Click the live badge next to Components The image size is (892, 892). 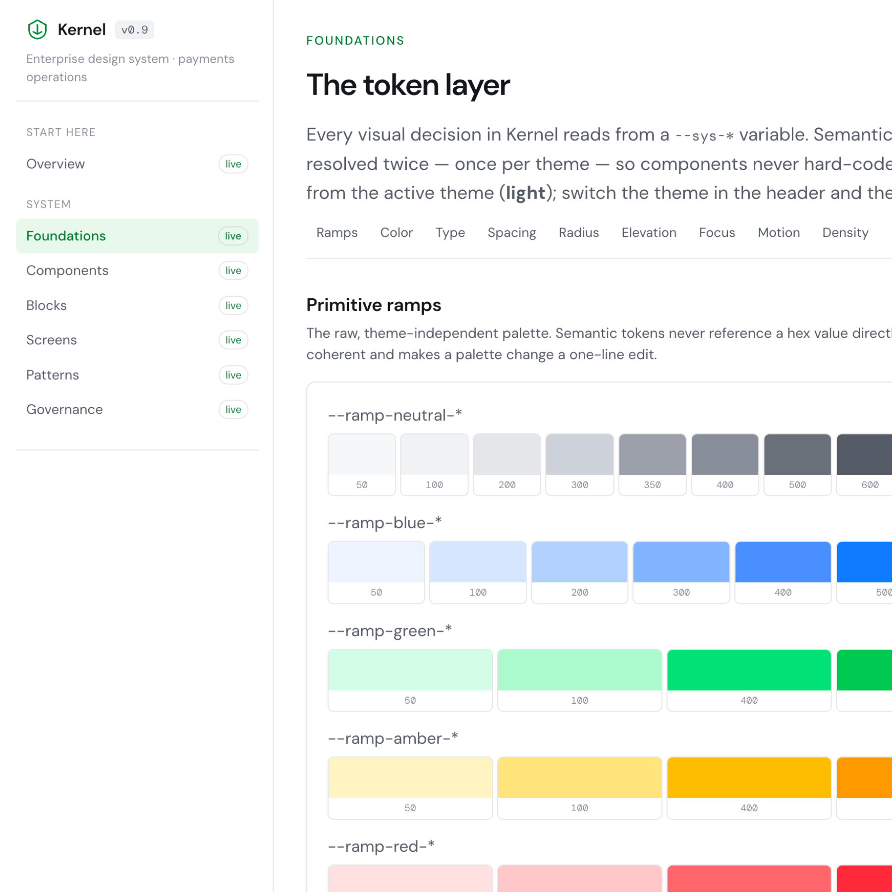tap(233, 271)
